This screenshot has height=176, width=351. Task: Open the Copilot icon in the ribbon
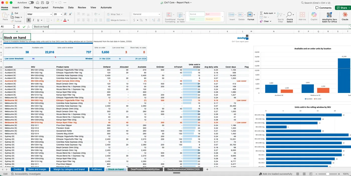click(x=314, y=15)
